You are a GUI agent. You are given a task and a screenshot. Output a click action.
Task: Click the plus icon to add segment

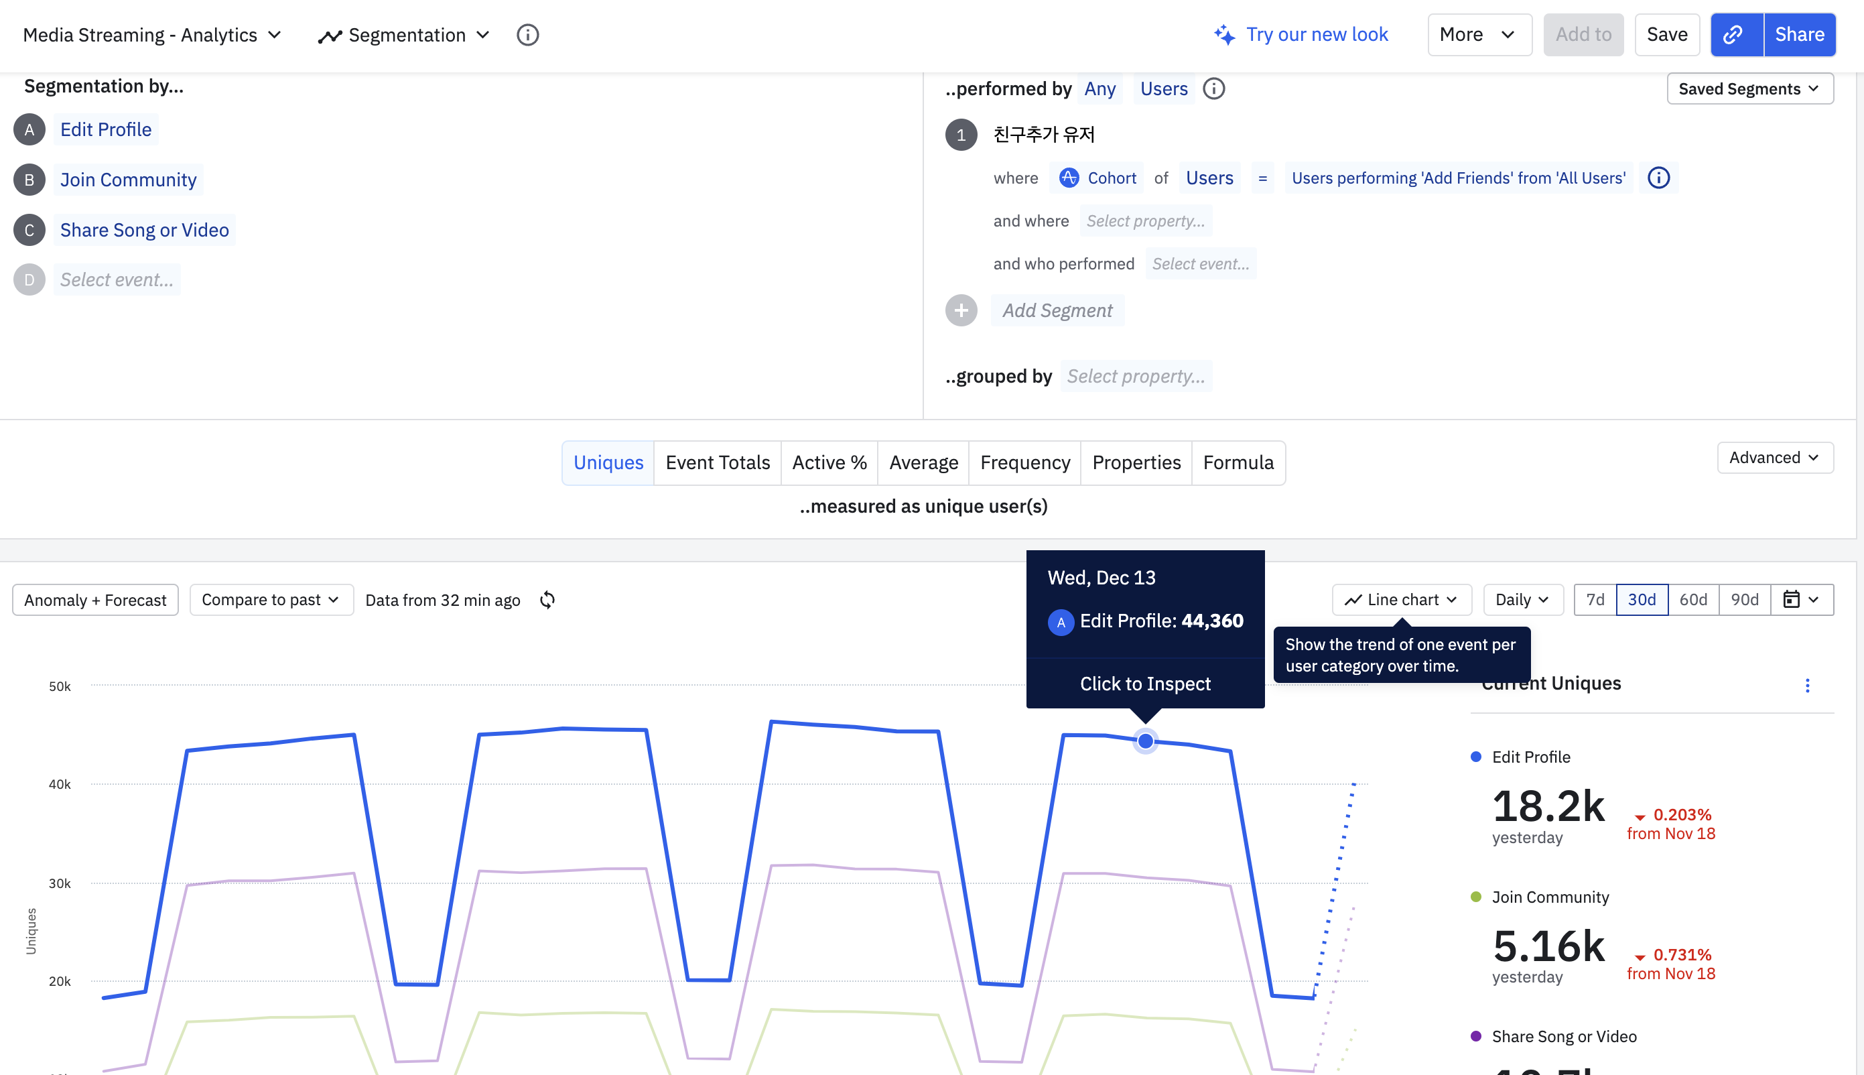(961, 310)
